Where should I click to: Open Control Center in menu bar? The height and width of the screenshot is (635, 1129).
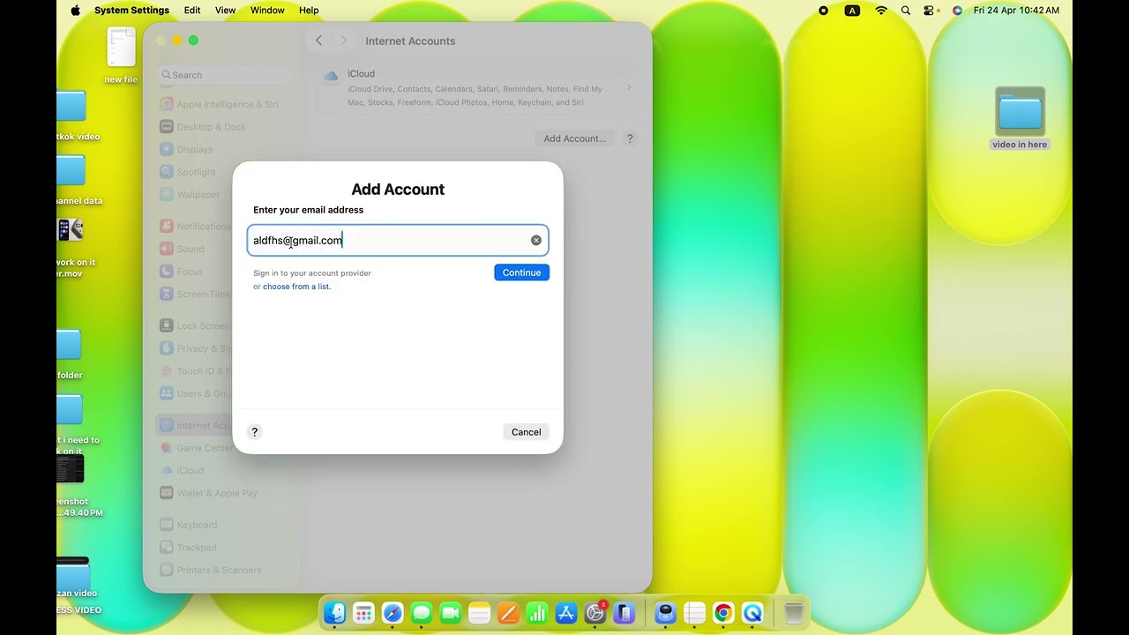click(930, 11)
